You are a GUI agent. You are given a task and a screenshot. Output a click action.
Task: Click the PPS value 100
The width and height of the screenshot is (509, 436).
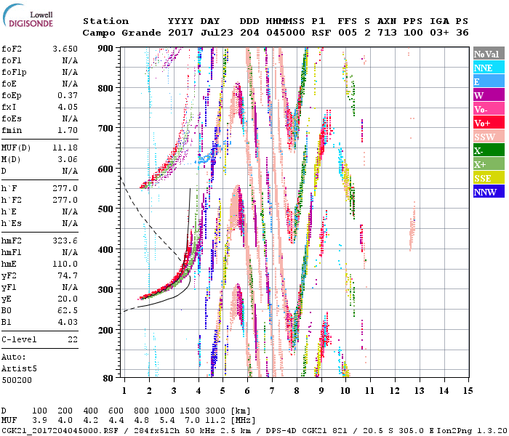413,33
